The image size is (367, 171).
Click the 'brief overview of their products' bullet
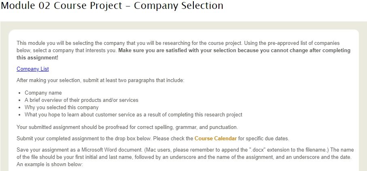pyautogui.click(x=81, y=100)
